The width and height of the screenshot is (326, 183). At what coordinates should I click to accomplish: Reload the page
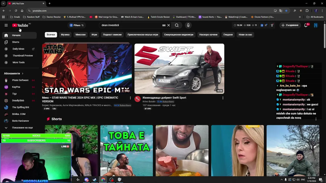(x=16, y=11)
